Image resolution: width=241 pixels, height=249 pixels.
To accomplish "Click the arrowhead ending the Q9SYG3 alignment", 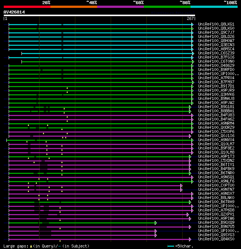I will click(x=156, y=235).
